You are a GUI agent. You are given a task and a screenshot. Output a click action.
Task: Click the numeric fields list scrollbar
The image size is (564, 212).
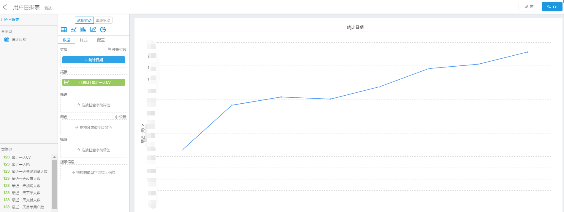tap(54, 184)
